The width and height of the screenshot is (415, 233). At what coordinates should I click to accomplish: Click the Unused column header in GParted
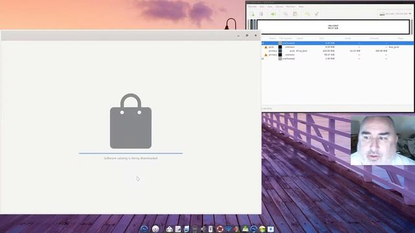point(374,38)
